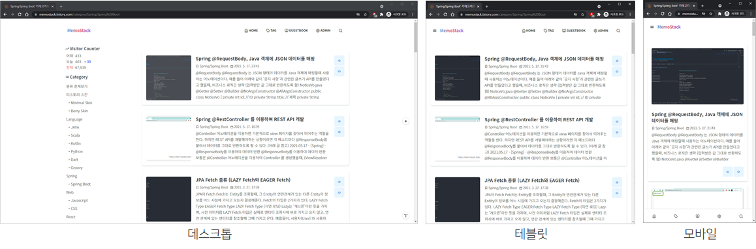Tap the admin icon in the mobile bottom bar

pos(719,216)
